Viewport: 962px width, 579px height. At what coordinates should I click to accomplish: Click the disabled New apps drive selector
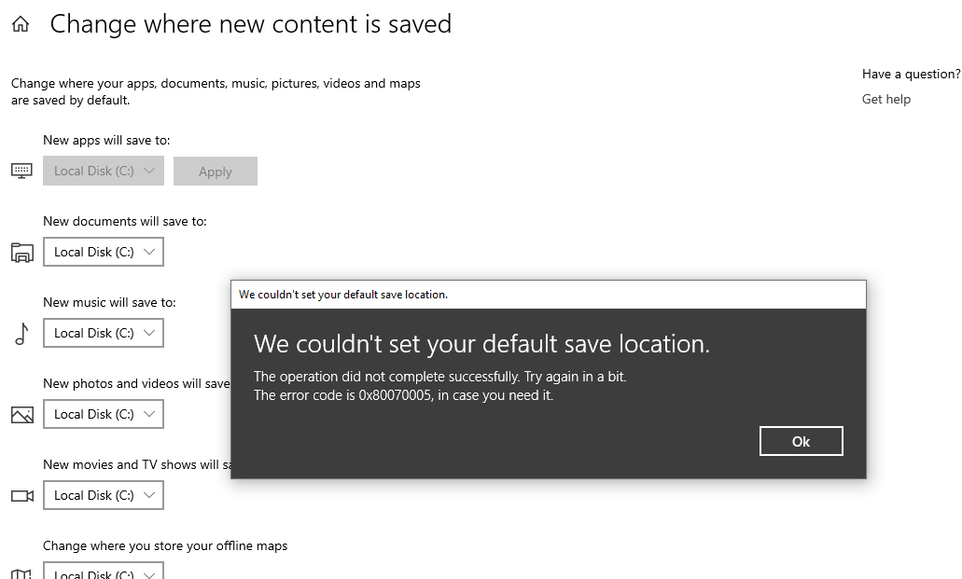tap(103, 171)
